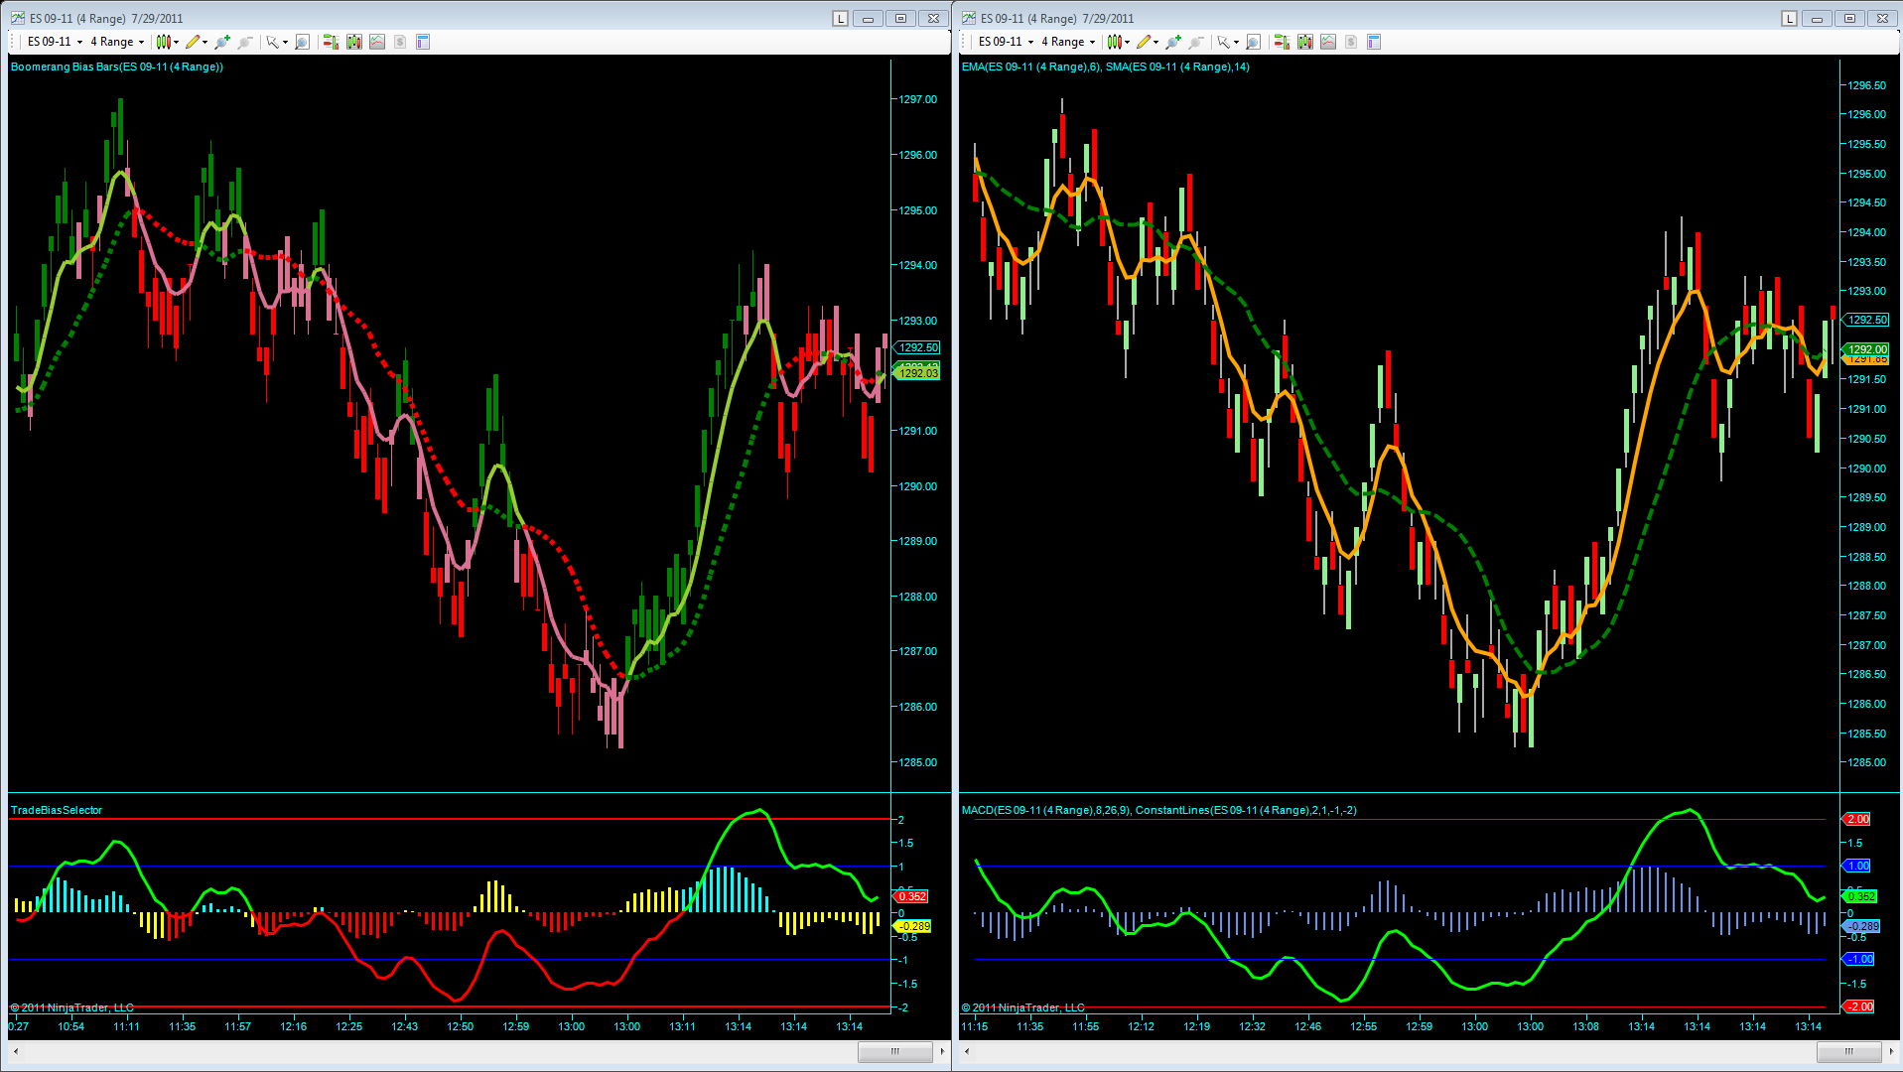Activate zoom frame tool in right chart
Screen dimensions: 1903x1072
[1253, 42]
